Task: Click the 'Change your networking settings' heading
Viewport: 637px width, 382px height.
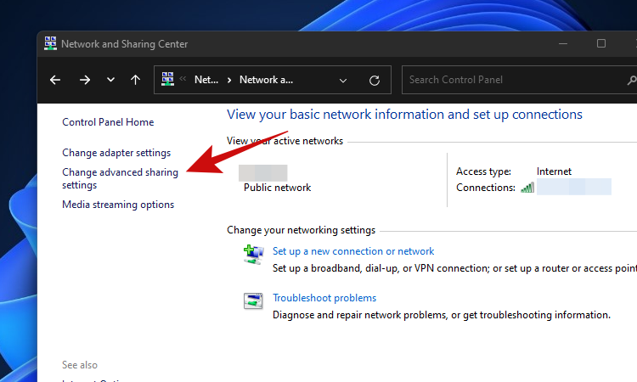Action: click(x=301, y=230)
